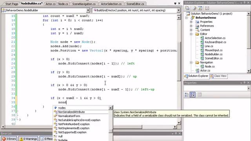
Task: Click the Content folder icon
Action: coord(197,30)
